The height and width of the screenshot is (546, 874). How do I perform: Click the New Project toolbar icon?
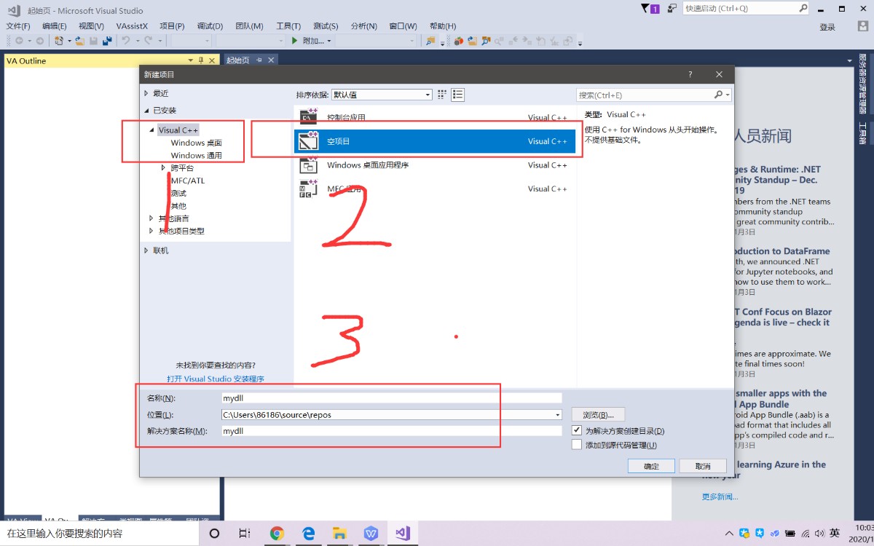[x=59, y=41]
